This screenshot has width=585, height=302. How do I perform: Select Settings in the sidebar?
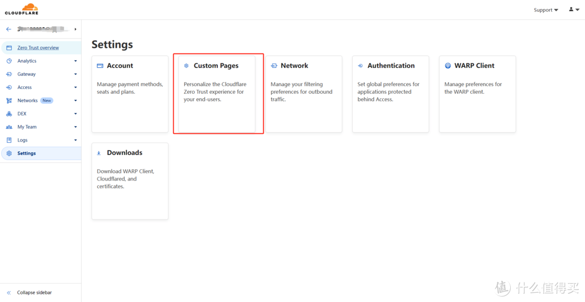click(27, 153)
